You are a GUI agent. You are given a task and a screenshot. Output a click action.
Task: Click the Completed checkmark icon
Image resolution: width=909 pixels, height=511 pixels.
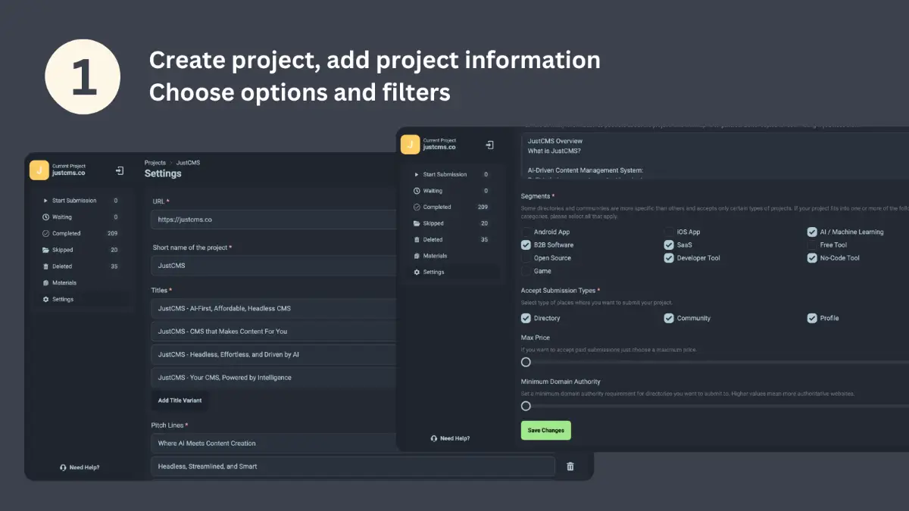pos(45,233)
